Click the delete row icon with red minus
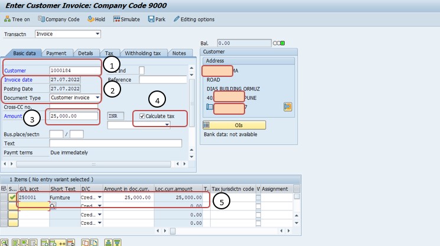440x246 pixels. (x=71, y=242)
